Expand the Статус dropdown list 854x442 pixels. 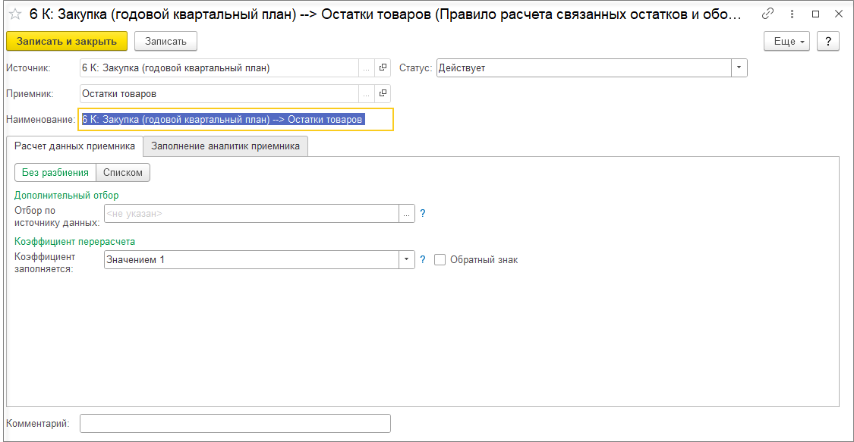pyautogui.click(x=739, y=68)
